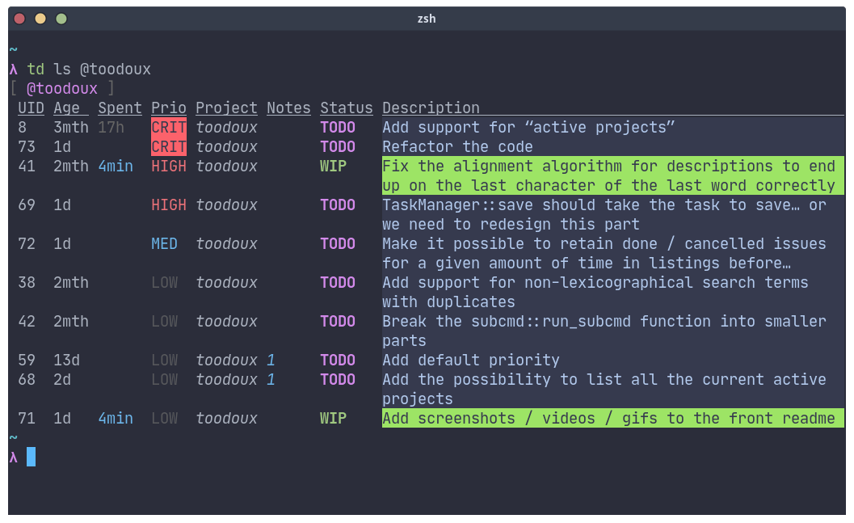Click the green maximize window button
Viewport: 854px width, 523px height.
click(x=61, y=19)
